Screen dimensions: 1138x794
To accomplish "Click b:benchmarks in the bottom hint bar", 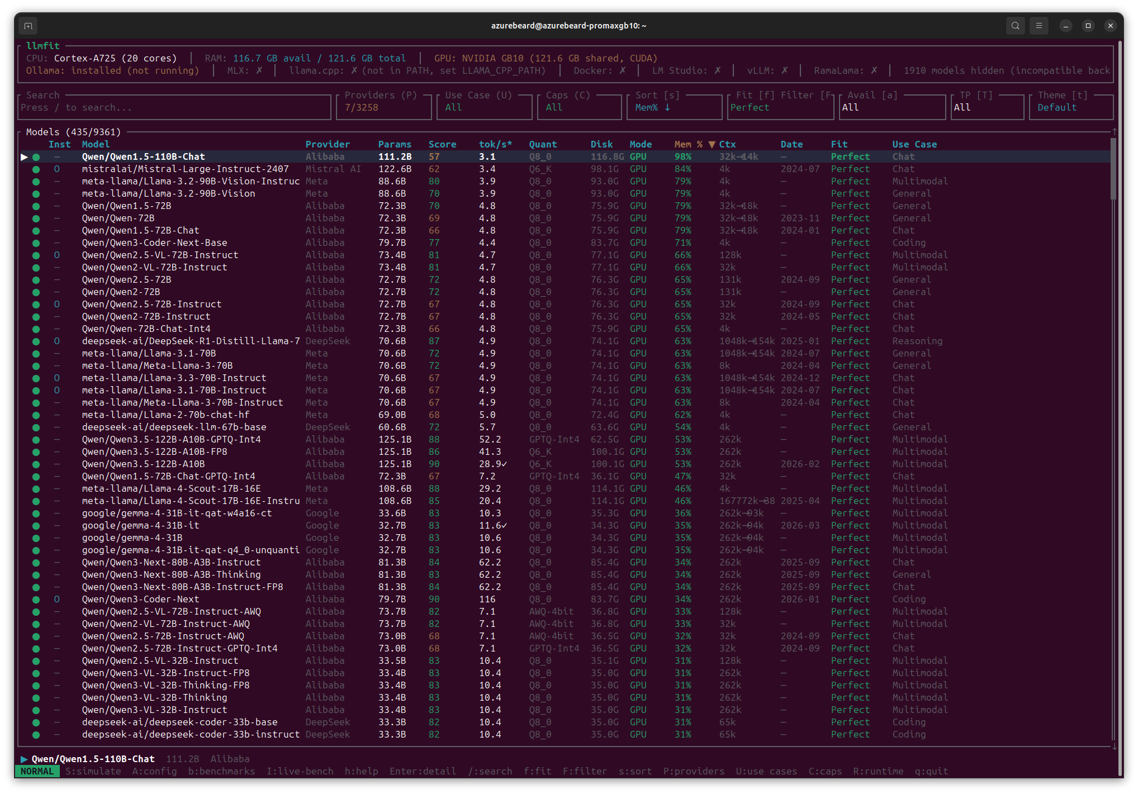I will click(x=222, y=772).
